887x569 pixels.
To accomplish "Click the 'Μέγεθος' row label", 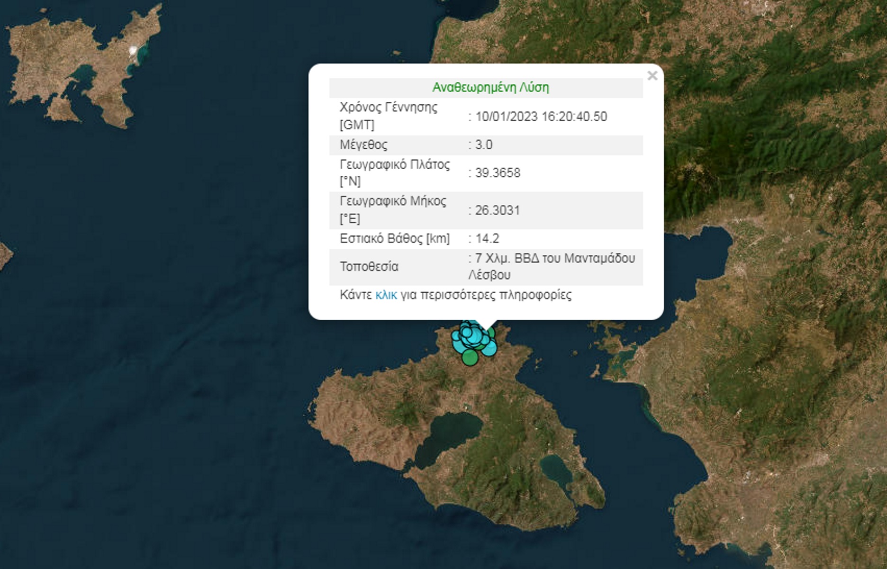I will [x=363, y=145].
